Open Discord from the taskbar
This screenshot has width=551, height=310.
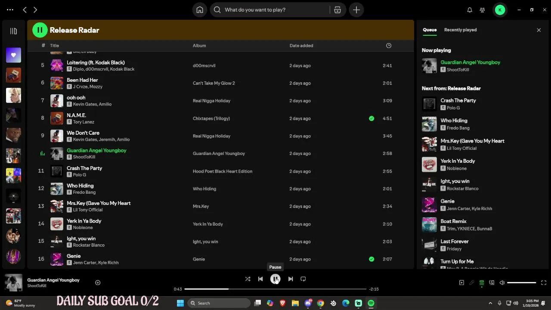coord(308,303)
